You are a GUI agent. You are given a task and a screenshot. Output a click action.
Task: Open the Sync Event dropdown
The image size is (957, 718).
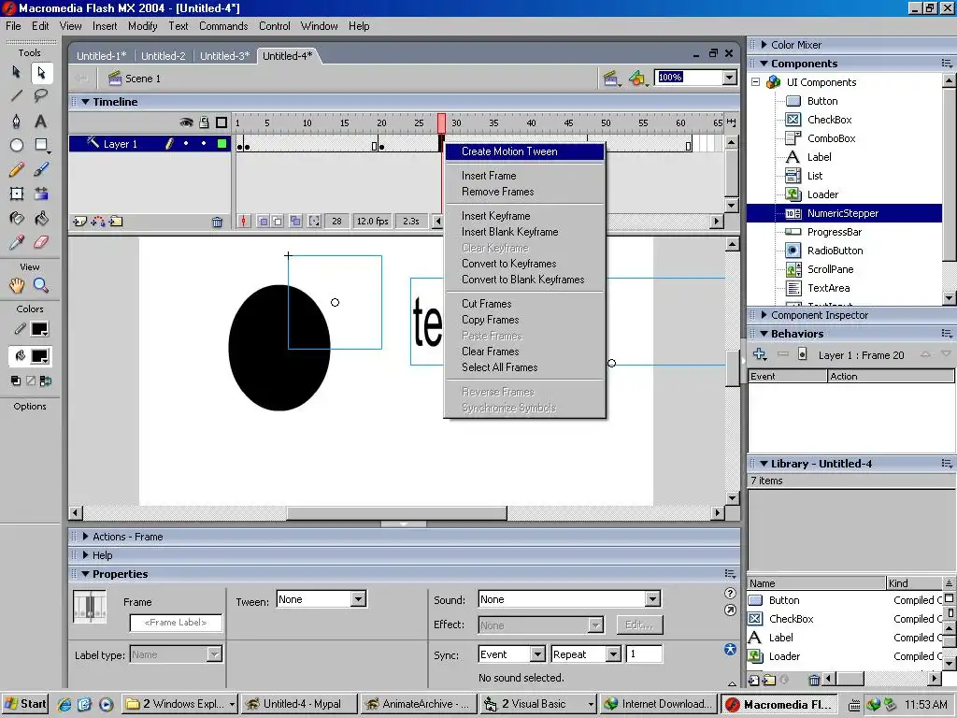tap(537, 654)
